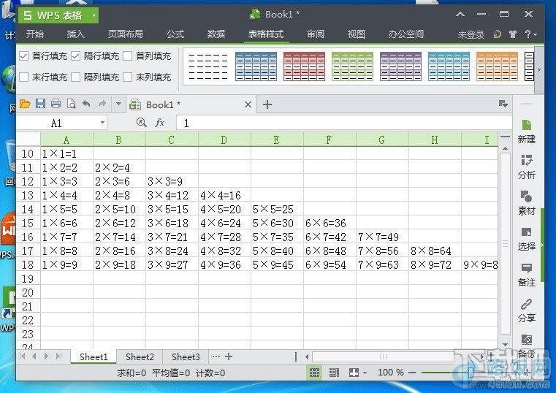Switch to the 数据 tab

tap(216, 34)
